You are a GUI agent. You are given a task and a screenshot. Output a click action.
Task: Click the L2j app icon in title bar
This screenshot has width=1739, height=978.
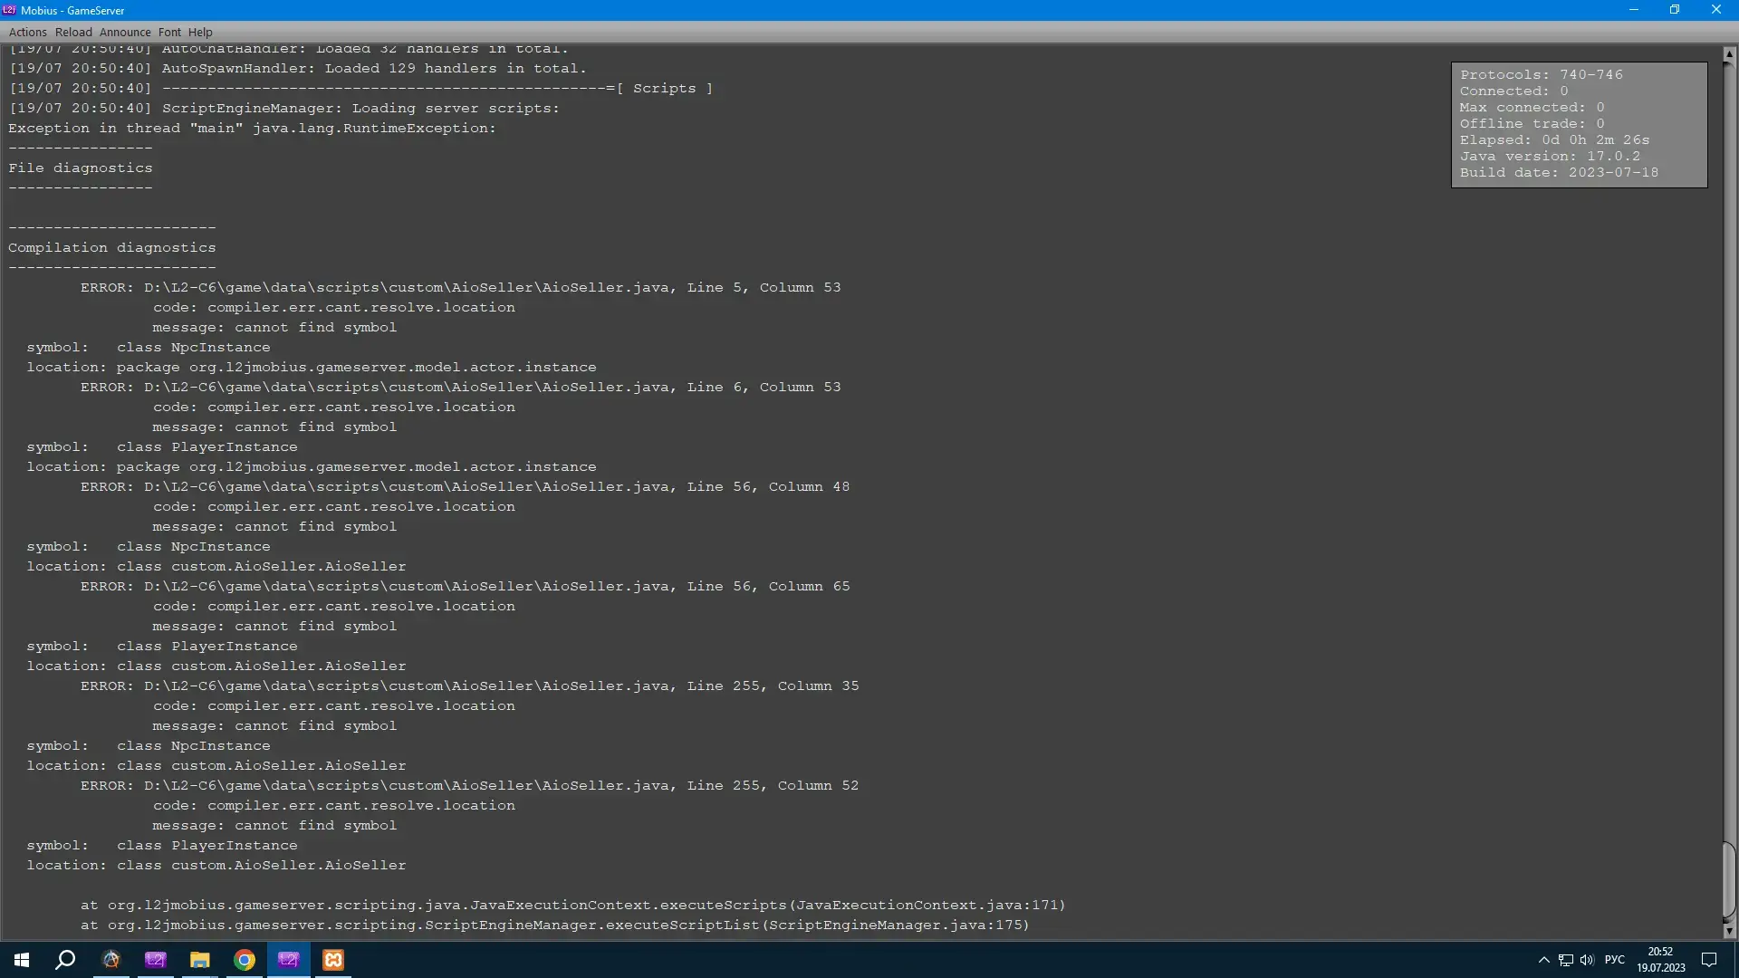9,10
